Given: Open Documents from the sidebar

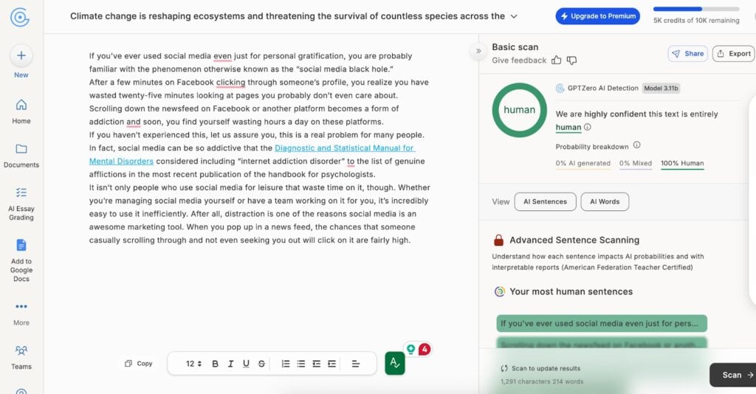Looking at the screenshot, I should point(21,156).
